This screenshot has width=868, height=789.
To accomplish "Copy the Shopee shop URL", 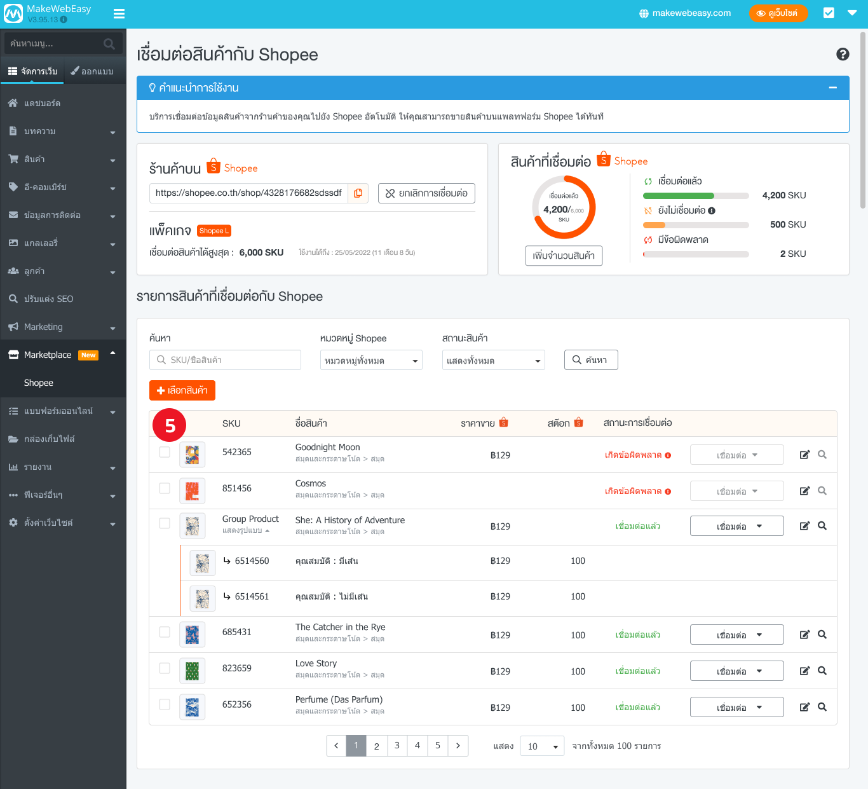I will [x=358, y=193].
